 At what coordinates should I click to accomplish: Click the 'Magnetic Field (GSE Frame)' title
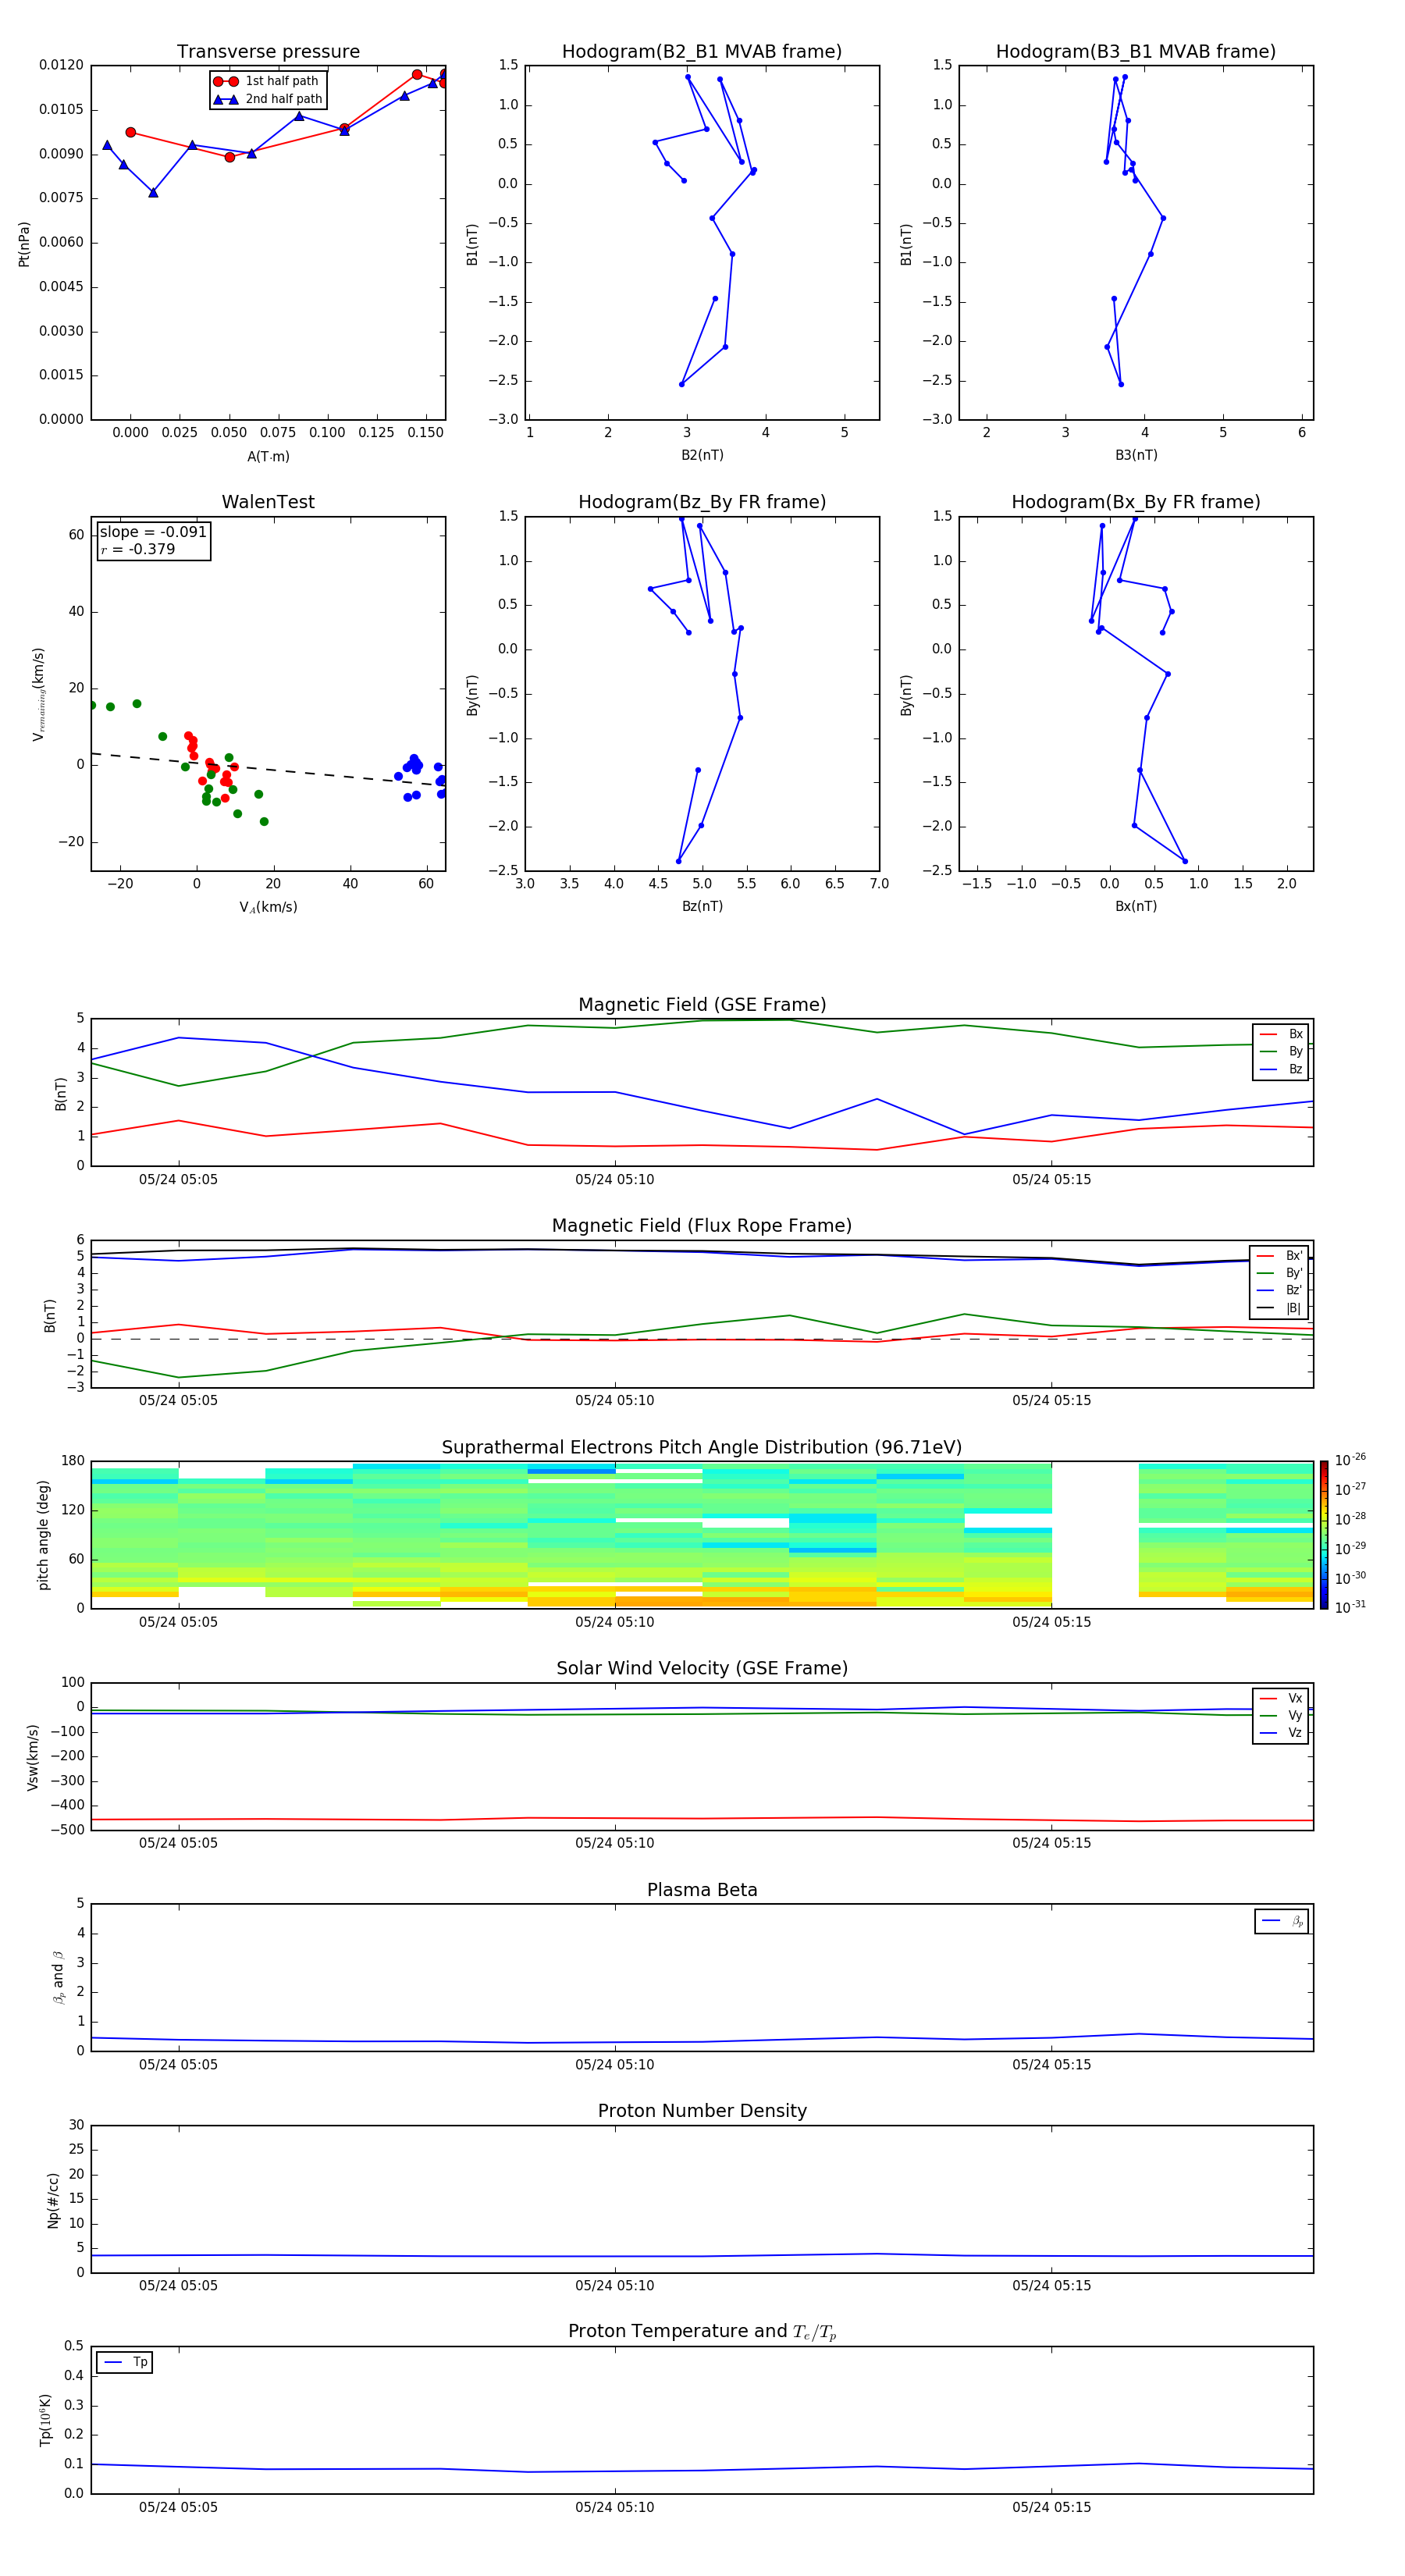pos(702,1005)
